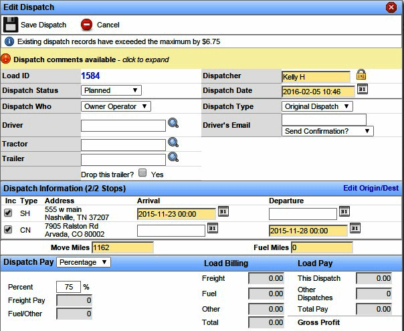
Task: Click the red Cancel icon
Action: 86,25
